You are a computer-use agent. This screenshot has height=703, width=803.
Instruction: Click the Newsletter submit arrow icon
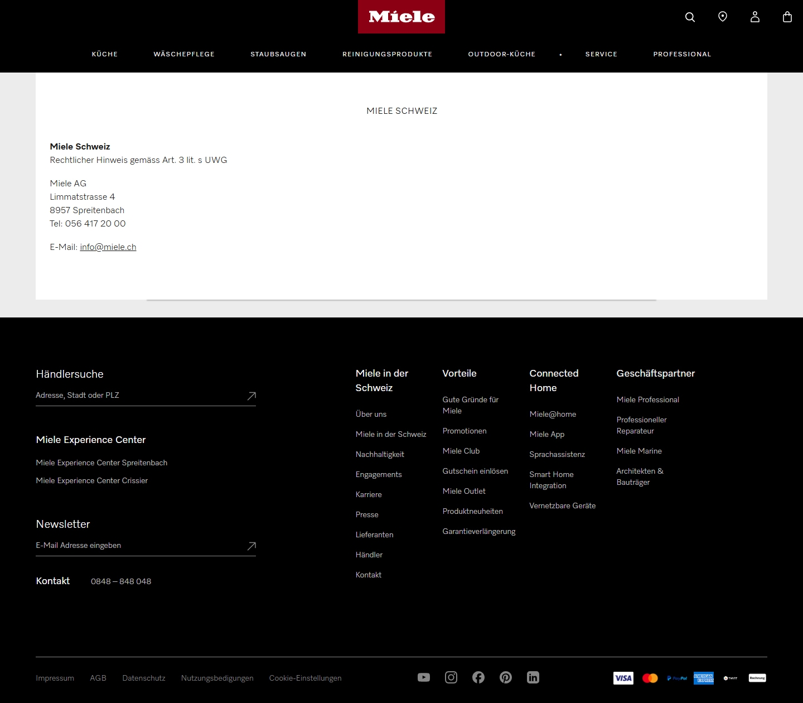click(x=250, y=546)
